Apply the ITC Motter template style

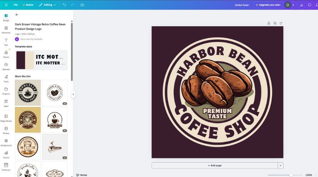coord(41,60)
